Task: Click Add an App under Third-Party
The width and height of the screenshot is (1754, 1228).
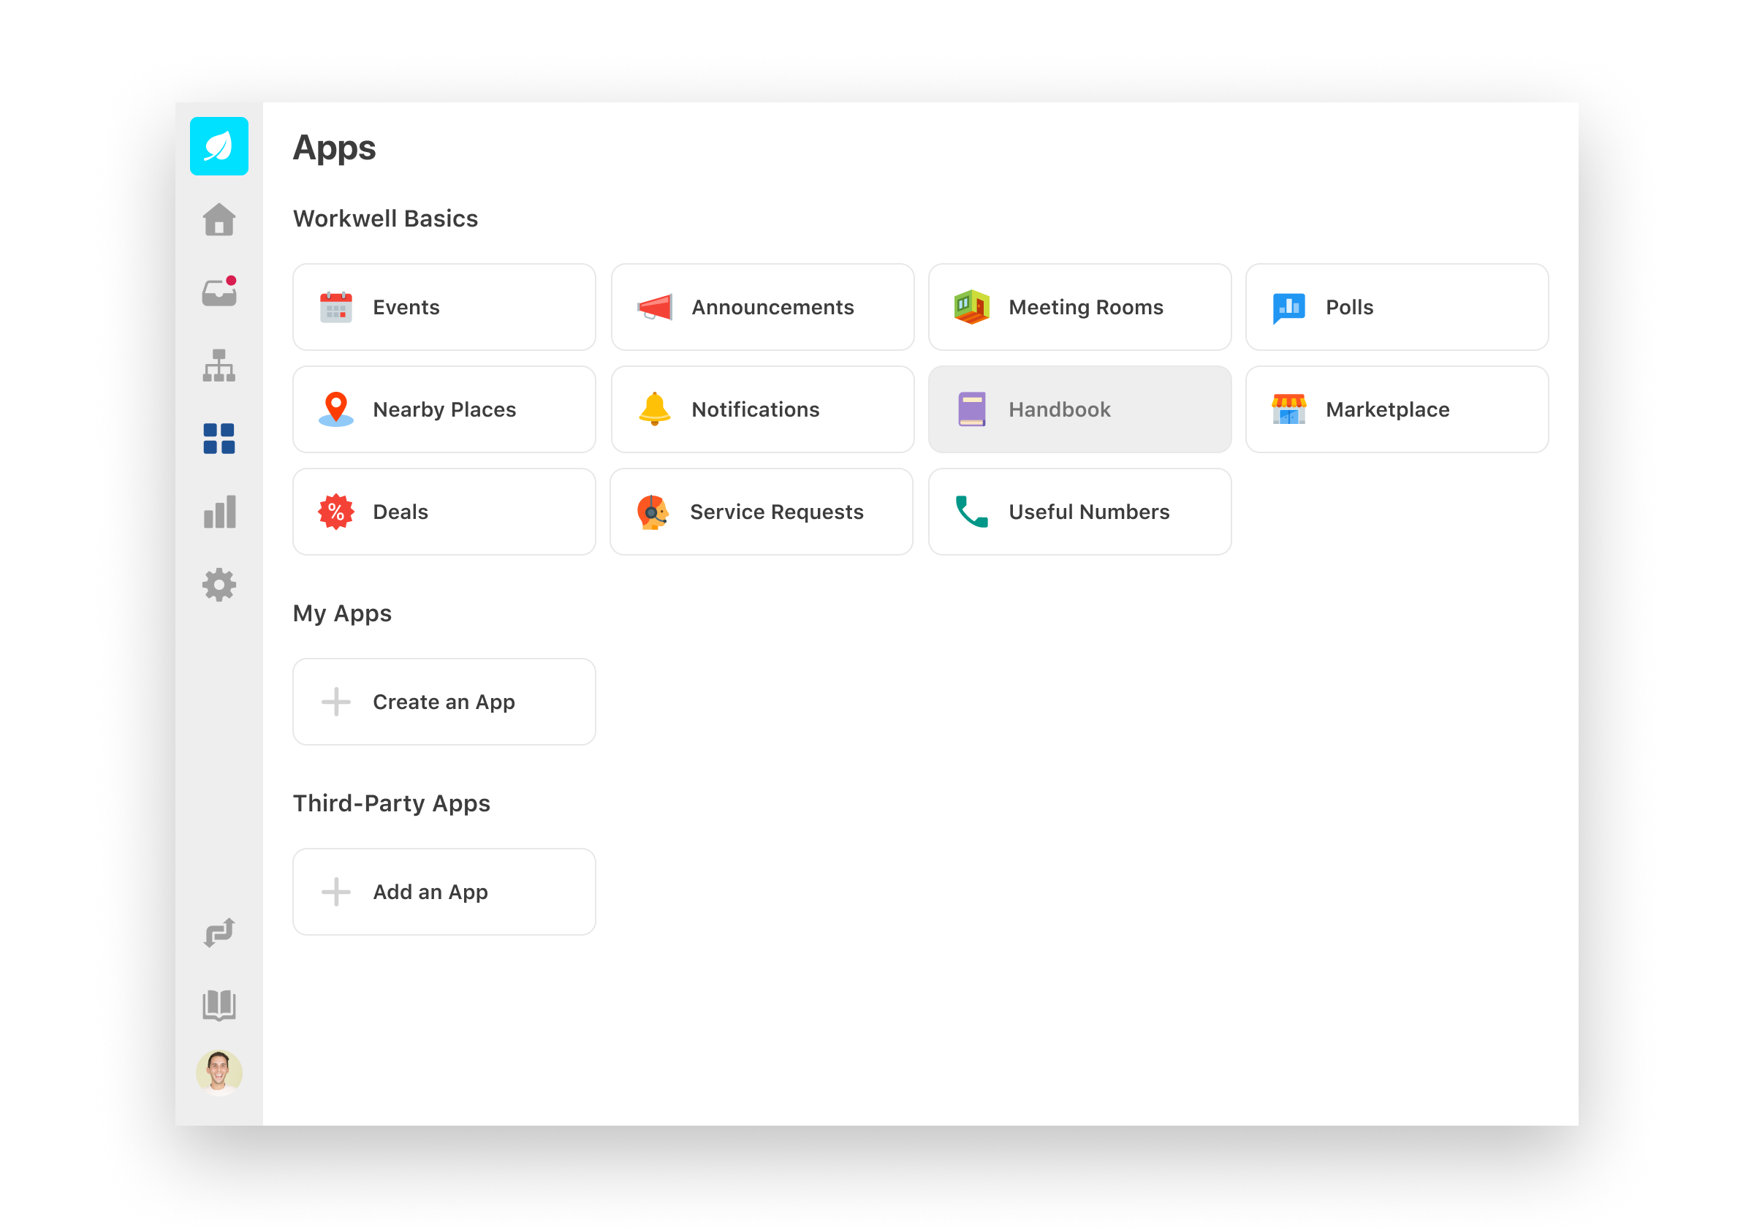Action: click(444, 892)
